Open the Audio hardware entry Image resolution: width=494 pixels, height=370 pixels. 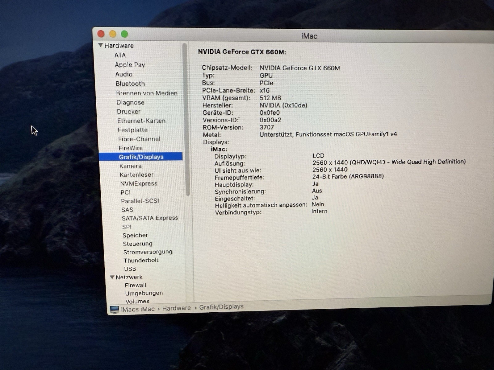coord(124,74)
